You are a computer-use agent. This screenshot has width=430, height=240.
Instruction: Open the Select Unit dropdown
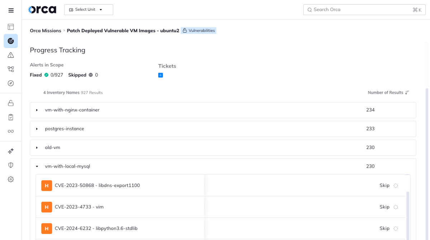(x=88, y=10)
